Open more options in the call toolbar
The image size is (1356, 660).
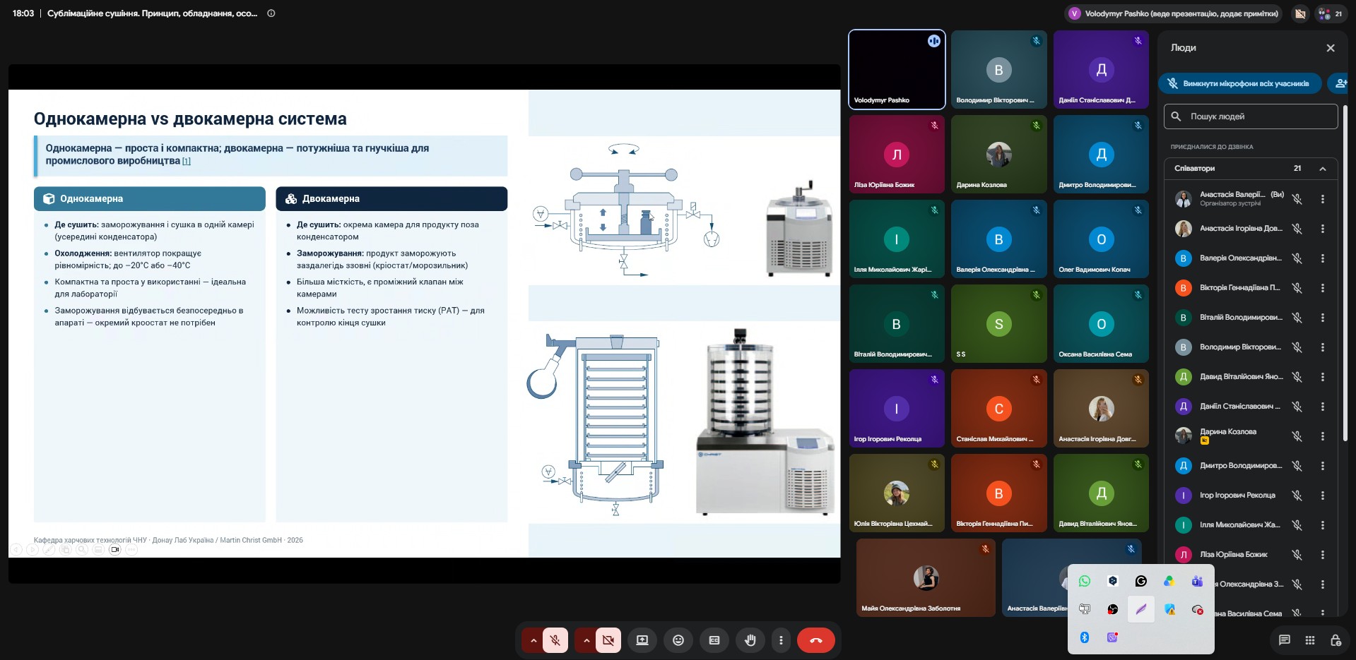[781, 640]
